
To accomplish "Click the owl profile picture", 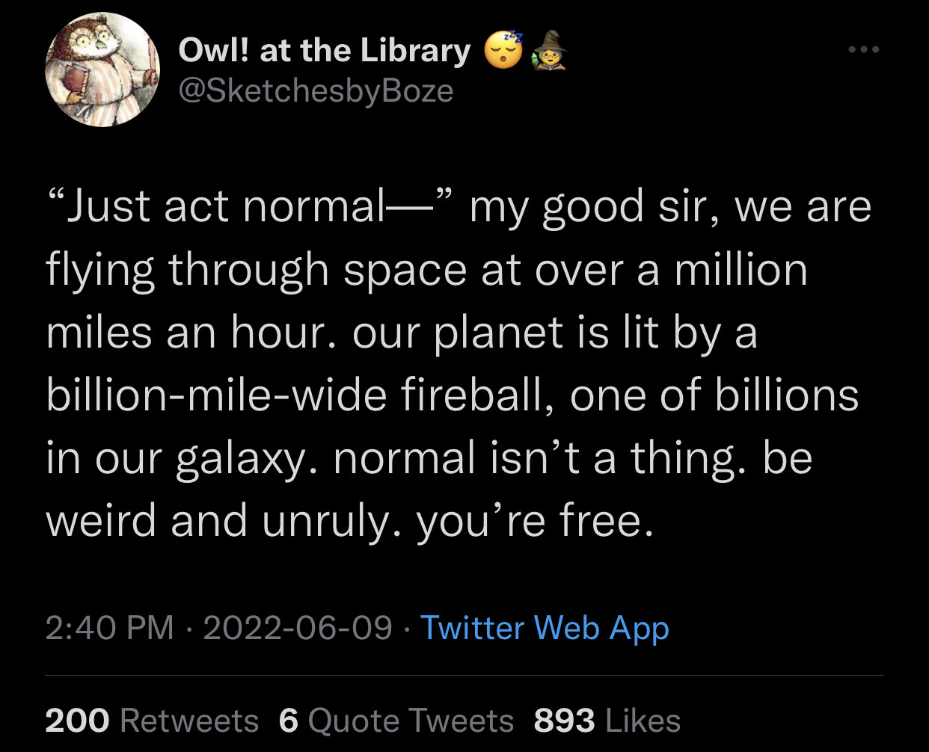I will (x=103, y=70).
